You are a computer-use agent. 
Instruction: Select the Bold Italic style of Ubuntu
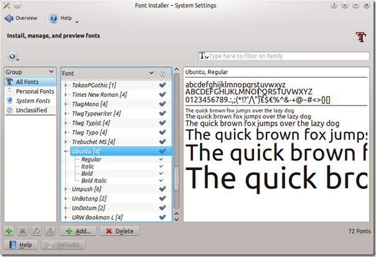coord(95,180)
